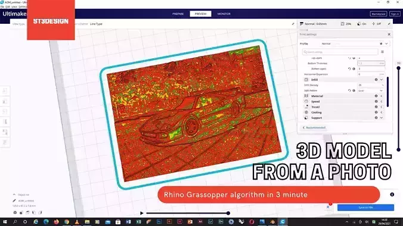Switch camera to front view icon
This screenshot has width=403, height=226.
(21, 212)
